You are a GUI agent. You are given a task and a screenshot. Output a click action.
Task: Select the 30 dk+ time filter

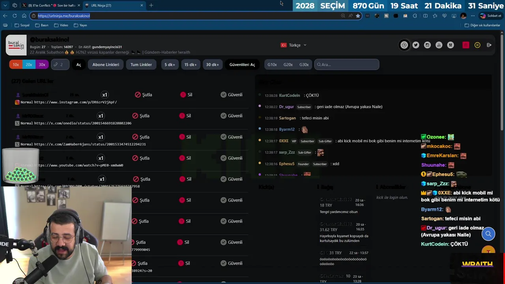(x=212, y=65)
